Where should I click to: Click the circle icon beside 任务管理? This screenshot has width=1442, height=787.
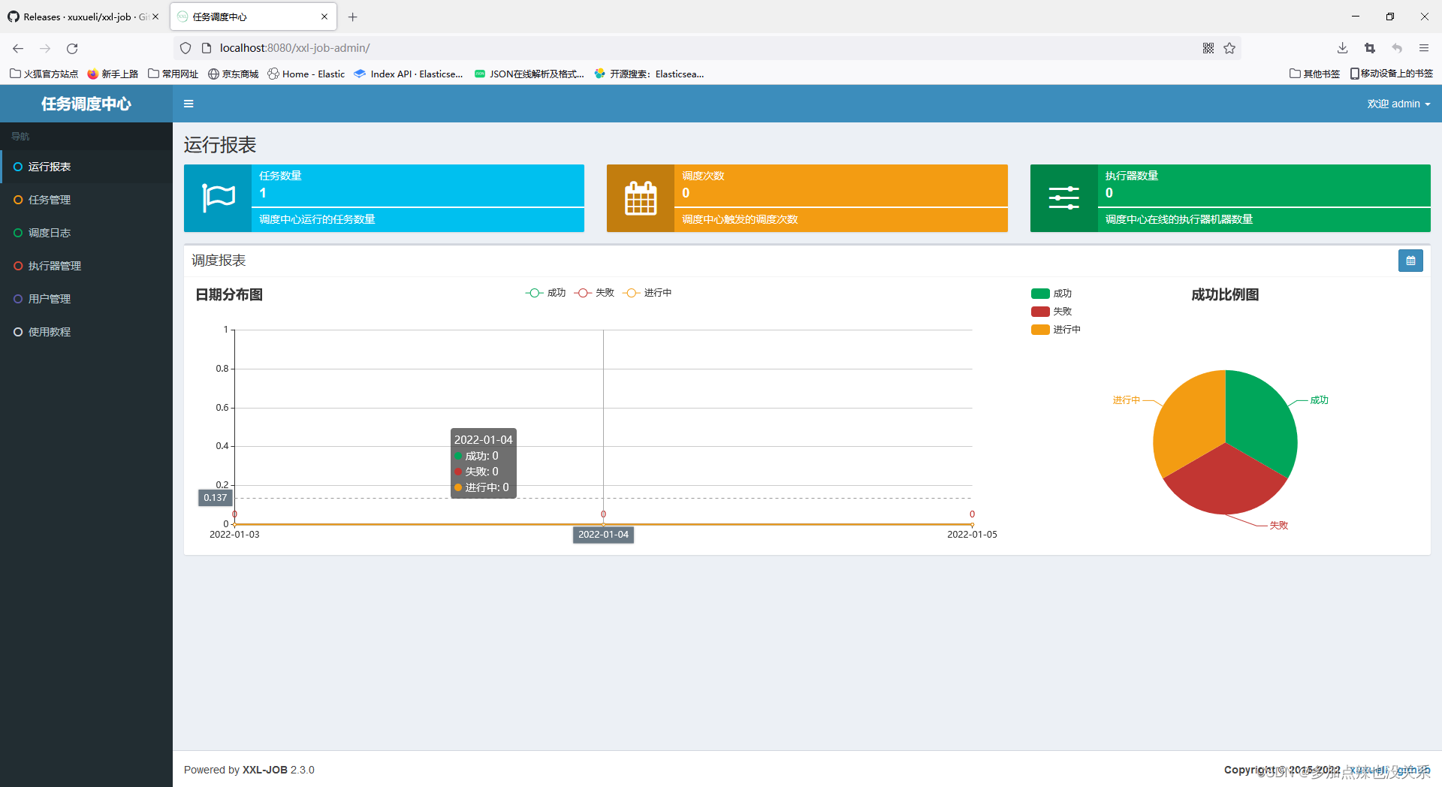[x=18, y=200]
